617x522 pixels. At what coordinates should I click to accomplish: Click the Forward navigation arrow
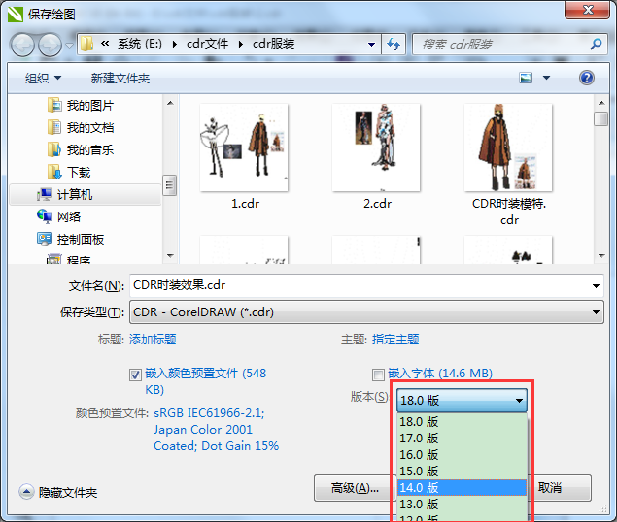coord(50,45)
